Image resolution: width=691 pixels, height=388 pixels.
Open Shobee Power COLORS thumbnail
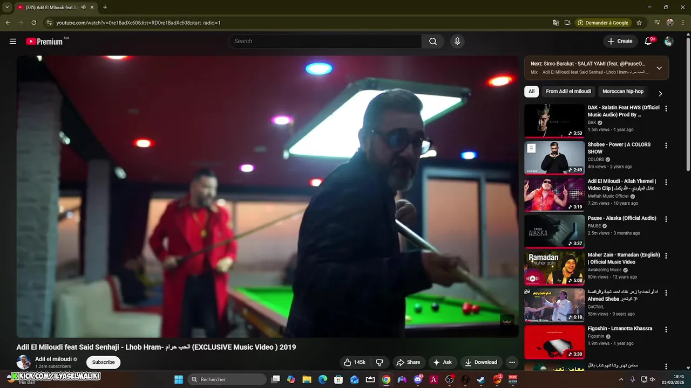coord(554,158)
